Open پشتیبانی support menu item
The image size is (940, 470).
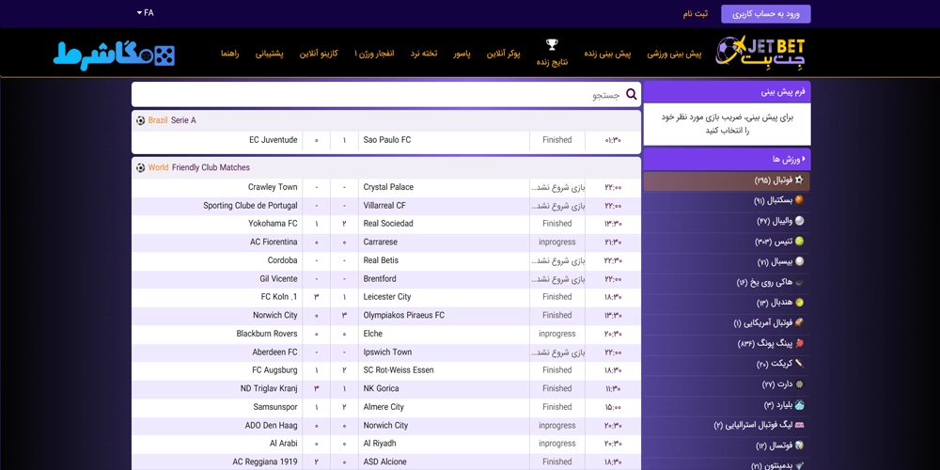pyautogui.click(x=270, y=54)
